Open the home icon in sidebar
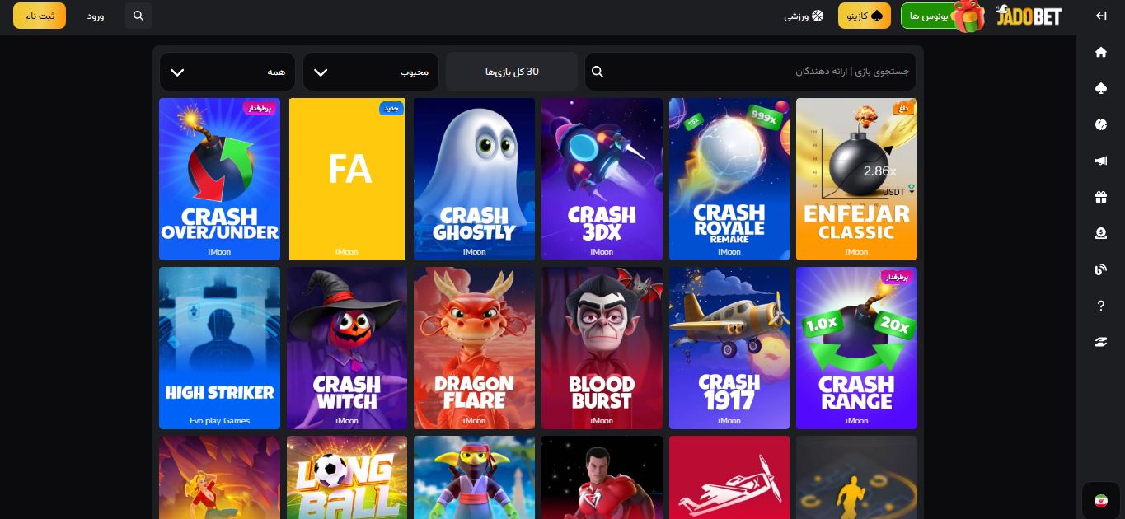1125x519 pixels. click(x=1100, y=52)
